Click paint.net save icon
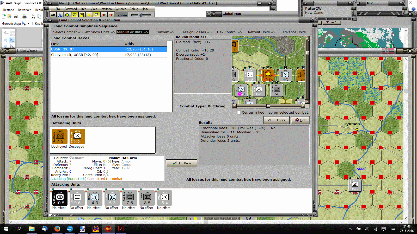 click(x=16, y=16)
